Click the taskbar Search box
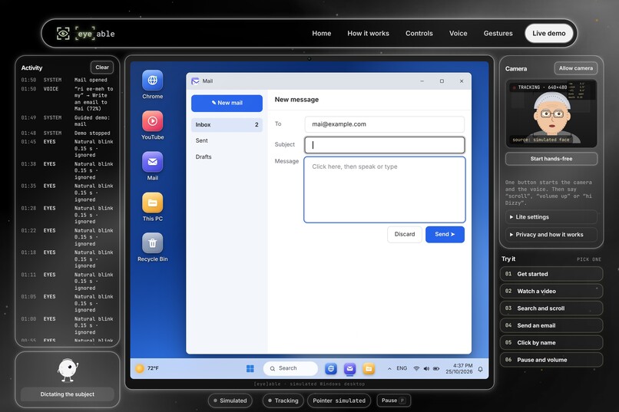The image size is (619, 412). click(x=290, y=368)
